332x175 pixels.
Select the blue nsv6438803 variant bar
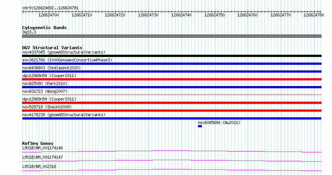pyautogui.click(x=172, y=71)
